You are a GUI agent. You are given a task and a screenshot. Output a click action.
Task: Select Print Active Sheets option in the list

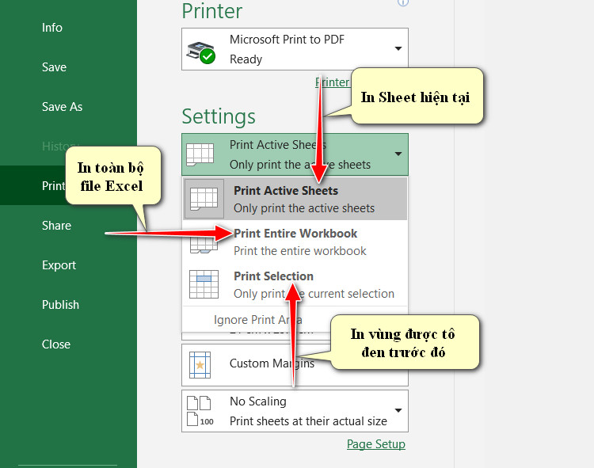point(295,200)
